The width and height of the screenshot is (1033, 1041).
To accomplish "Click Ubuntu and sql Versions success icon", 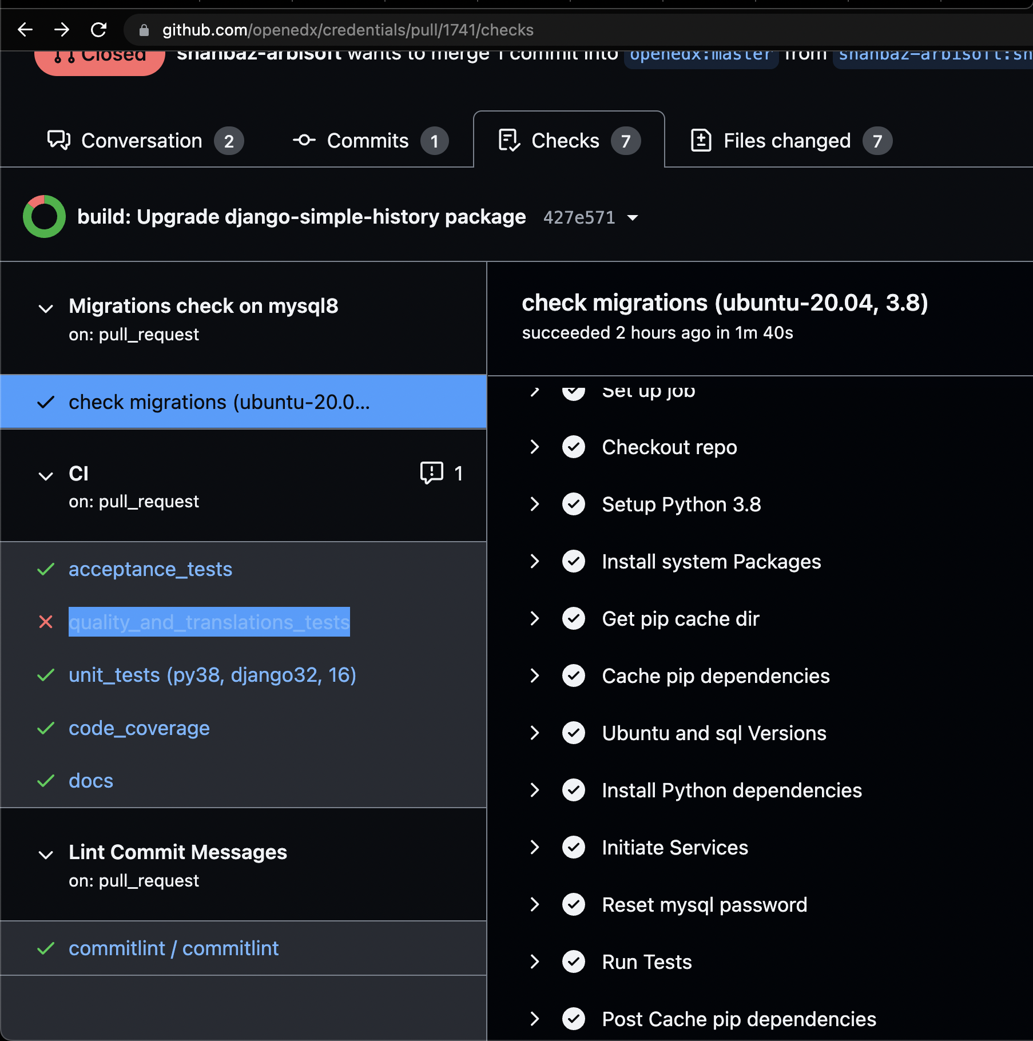I will click(574, 733).
